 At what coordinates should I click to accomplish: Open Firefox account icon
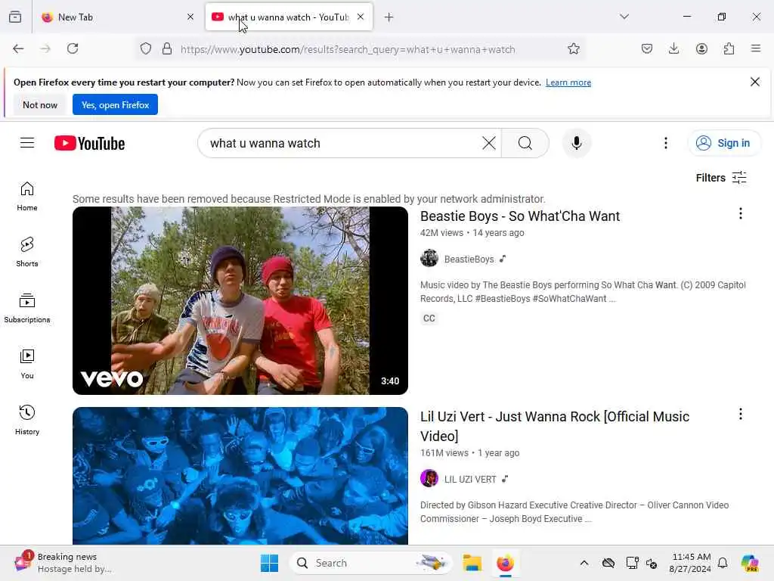point(701,48)
